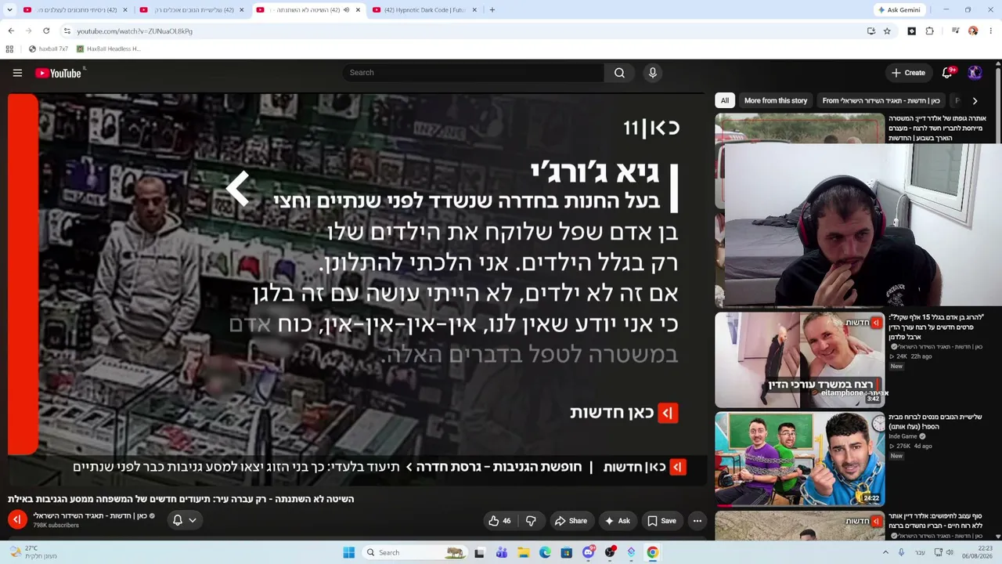The image size is (1002, 564).
Task: Go to the YouTube home logo
Action: point(58,73)
